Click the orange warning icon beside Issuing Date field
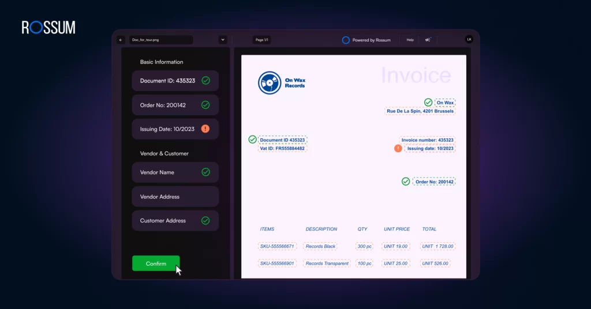This screenshot has width=591, height=309. tap(205, 129)
